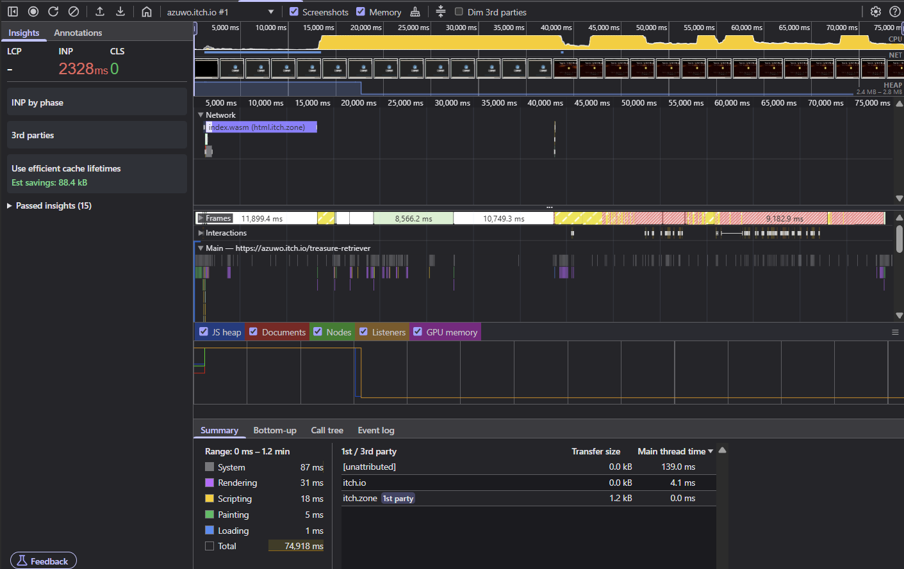Go to the home landing page icon
The height and width of the screenshot is (569, 904).
[x=147, y=12]
